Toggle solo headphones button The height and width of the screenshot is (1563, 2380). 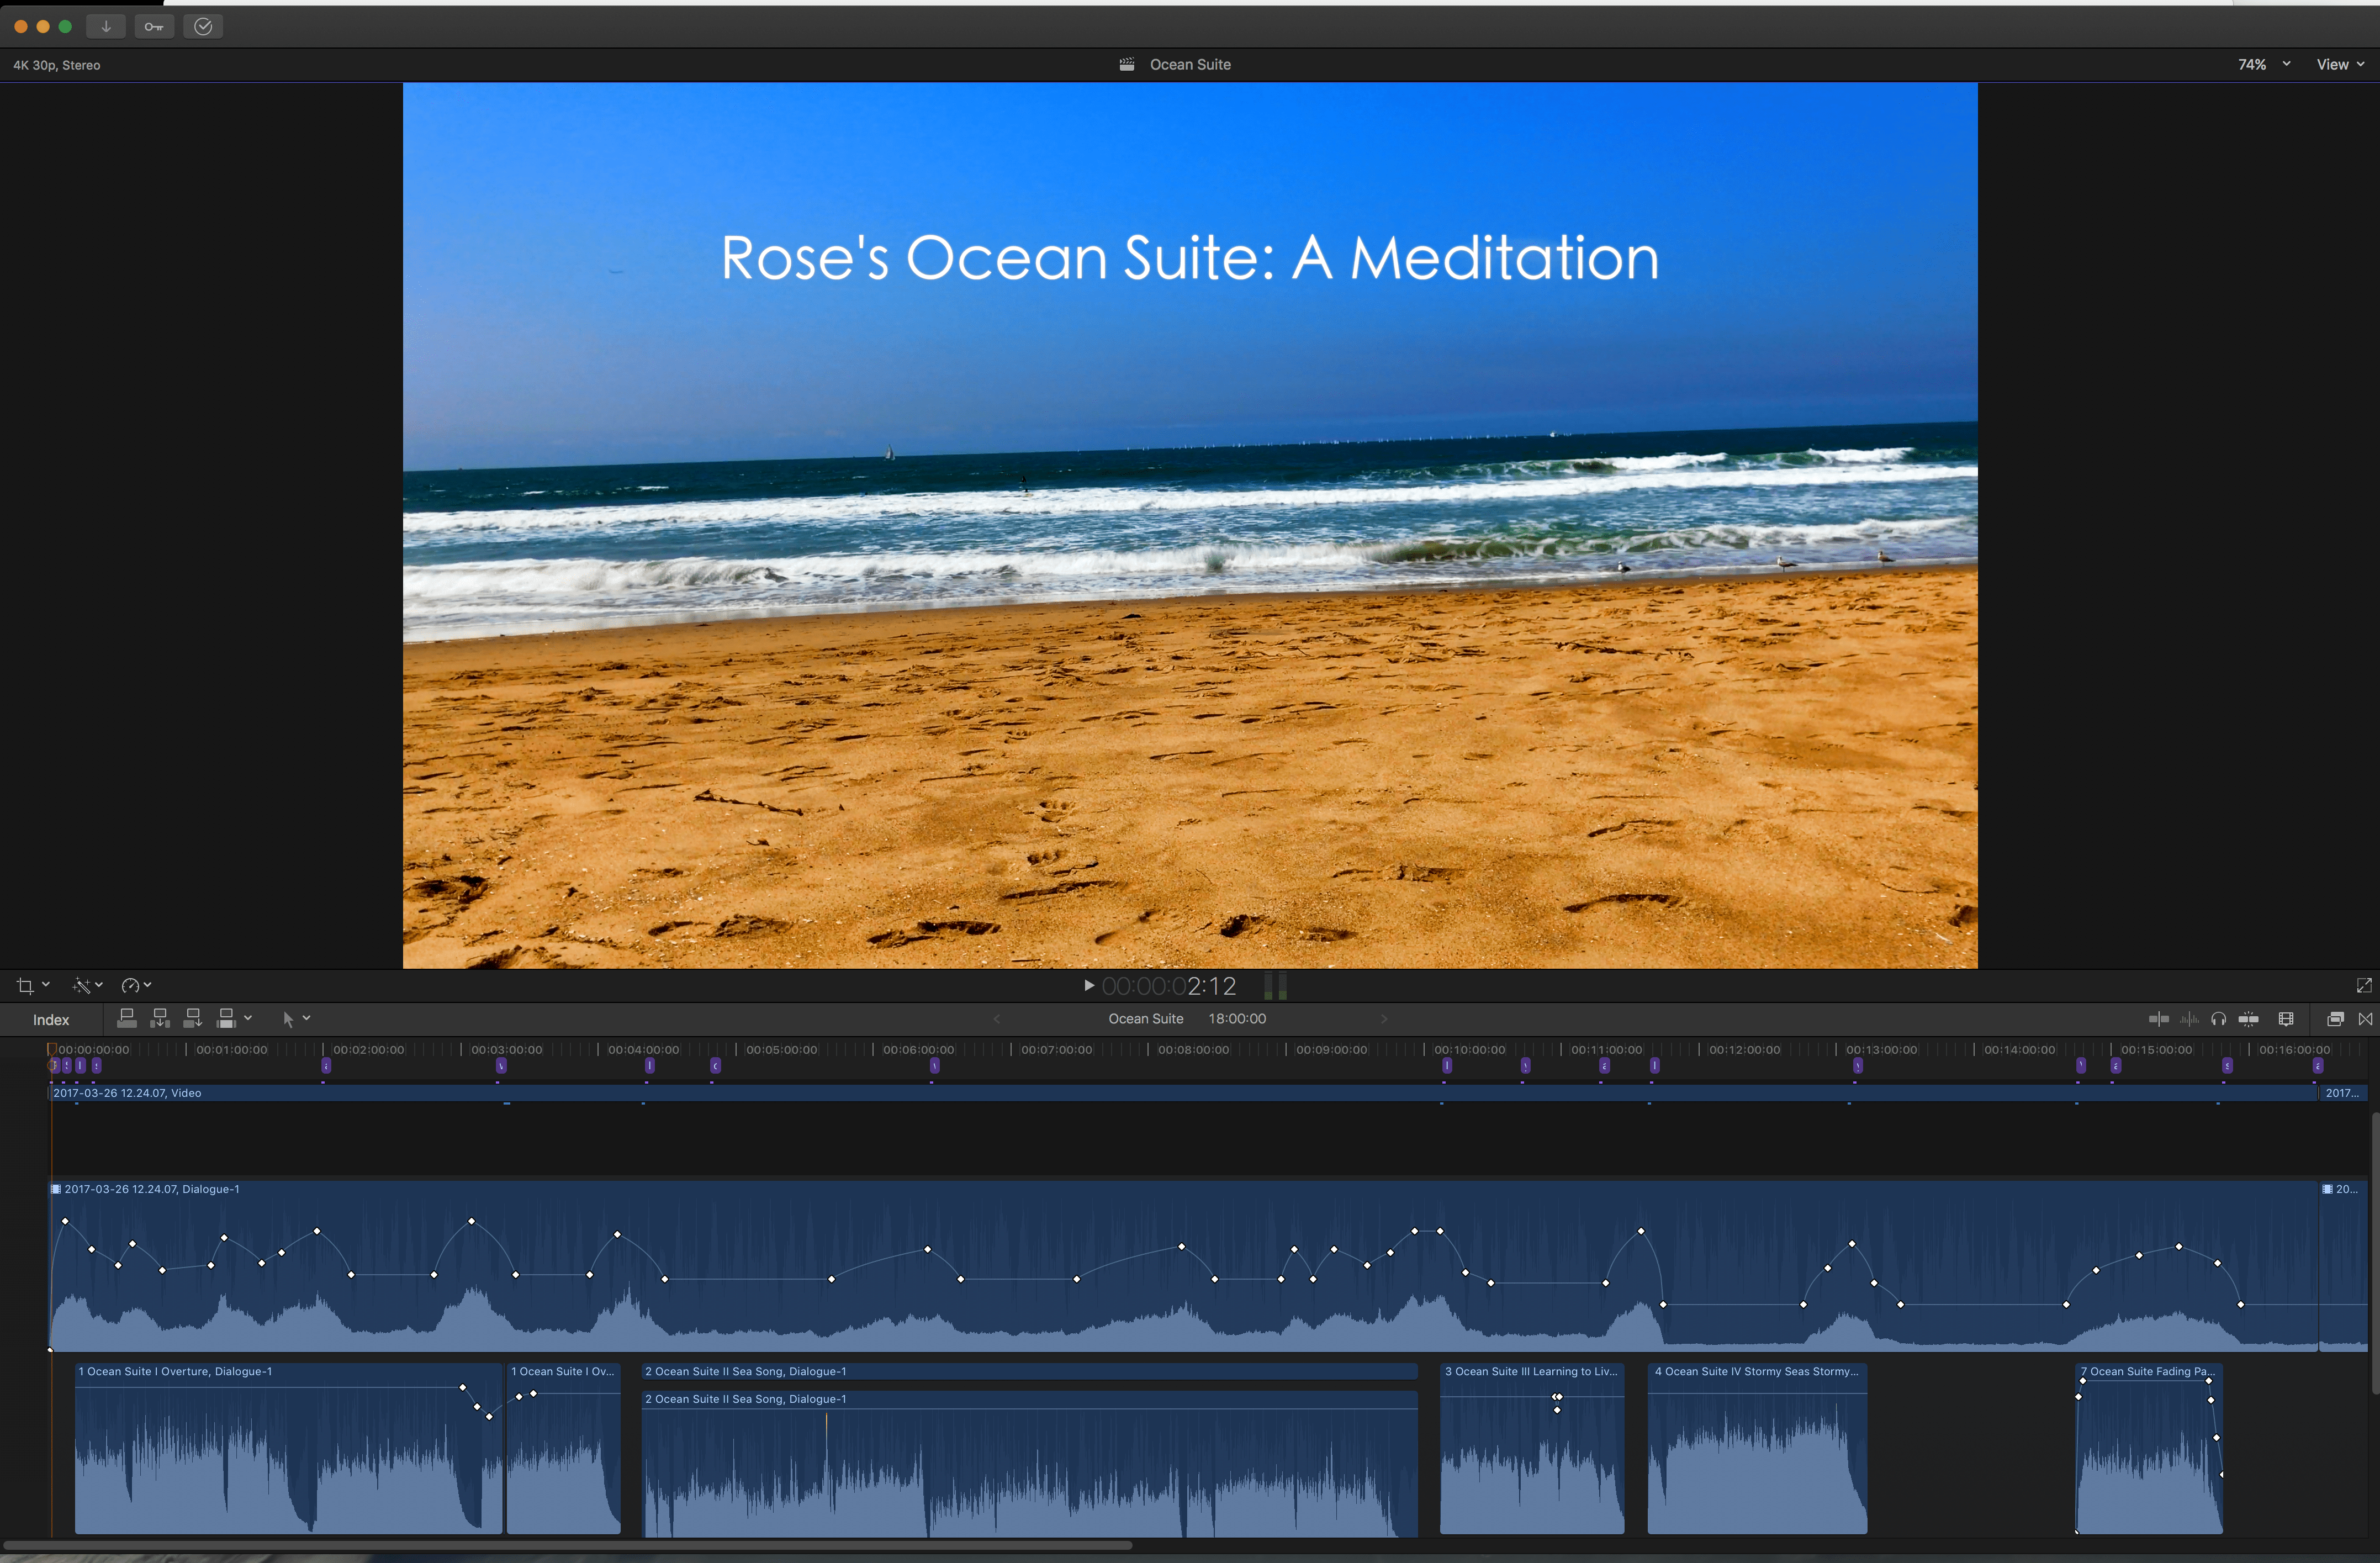(x=2218, y=1019)
